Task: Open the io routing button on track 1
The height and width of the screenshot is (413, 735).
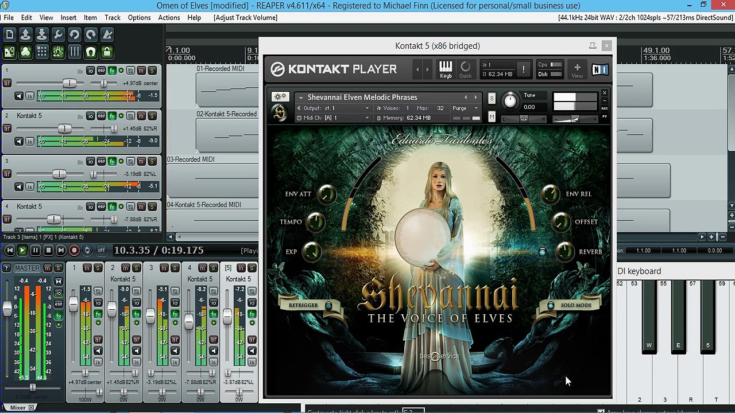Action: click(x=90, y=71)
